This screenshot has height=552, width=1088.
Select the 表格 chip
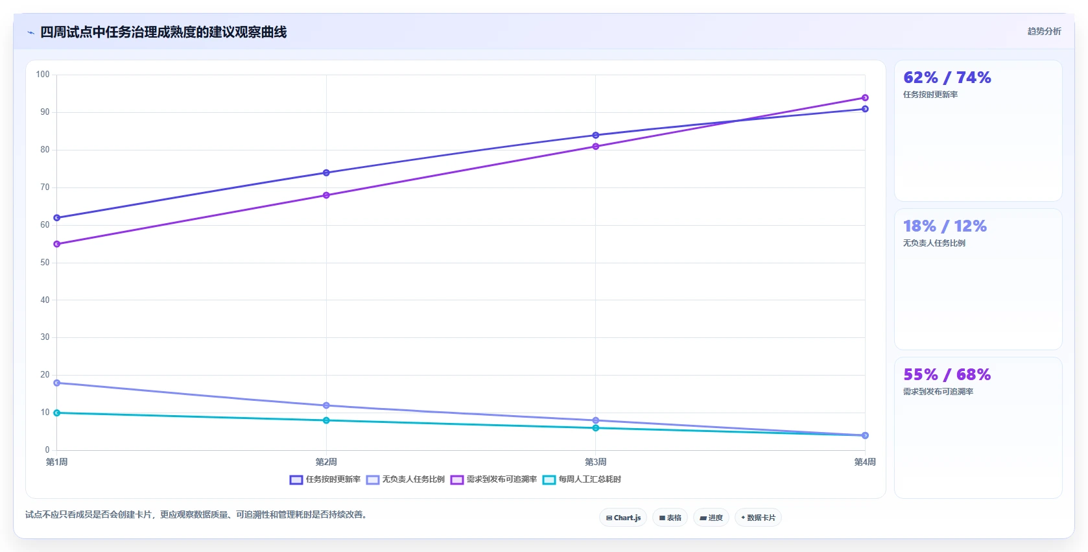(x=670, y=518)
